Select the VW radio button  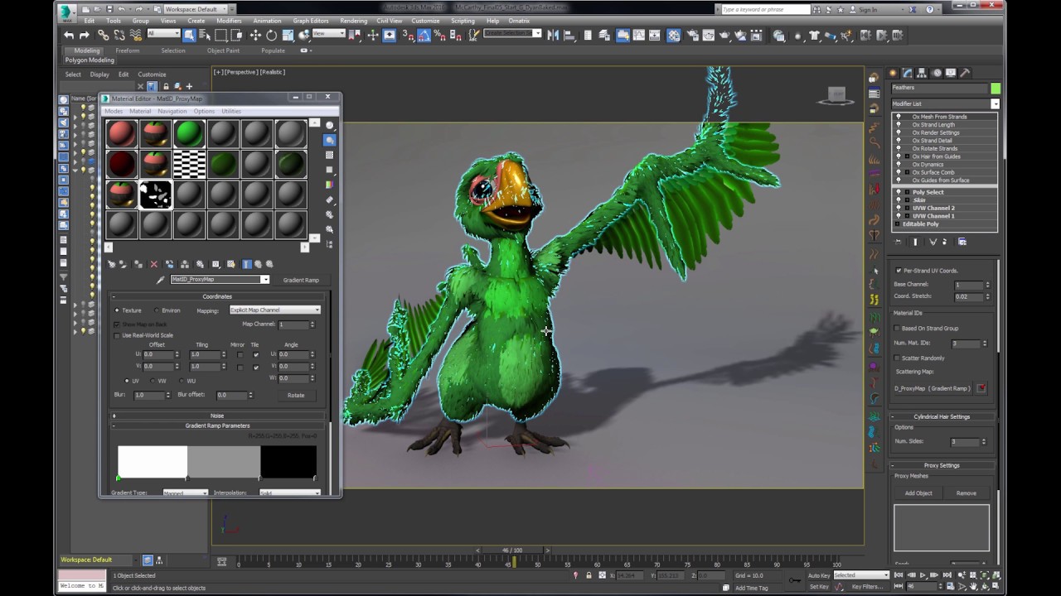(153, 381)
